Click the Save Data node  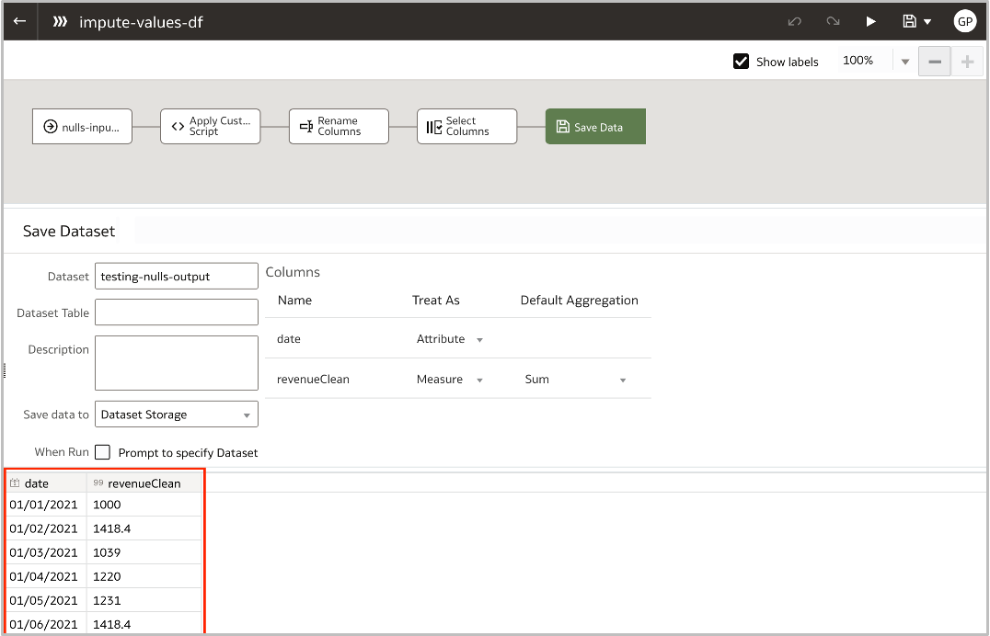[x=594, y=126]
